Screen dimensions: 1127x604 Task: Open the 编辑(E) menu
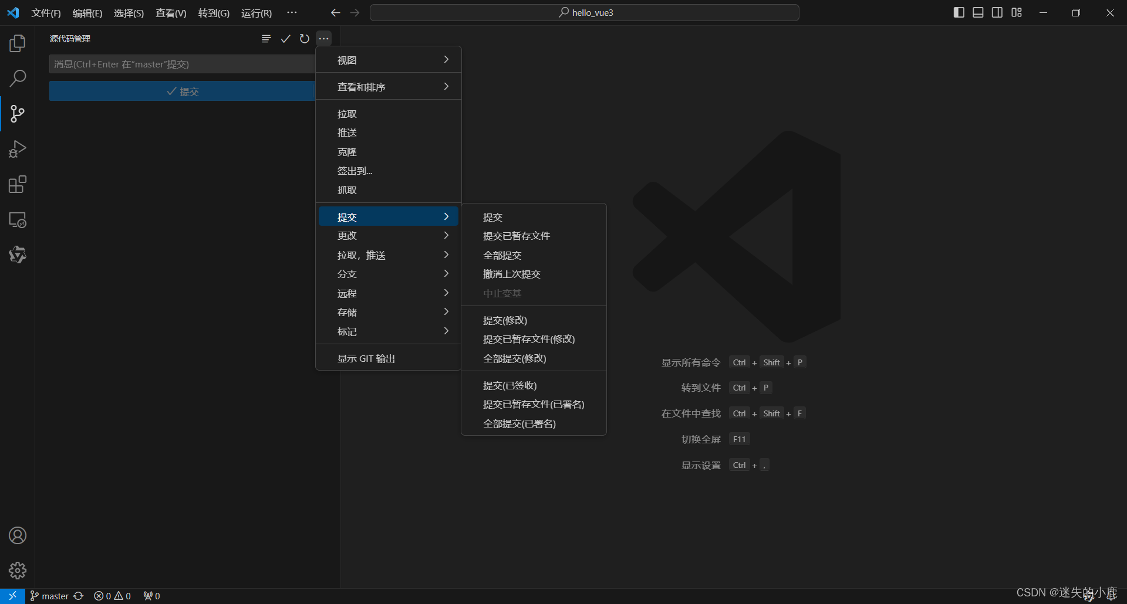point(87,13)
